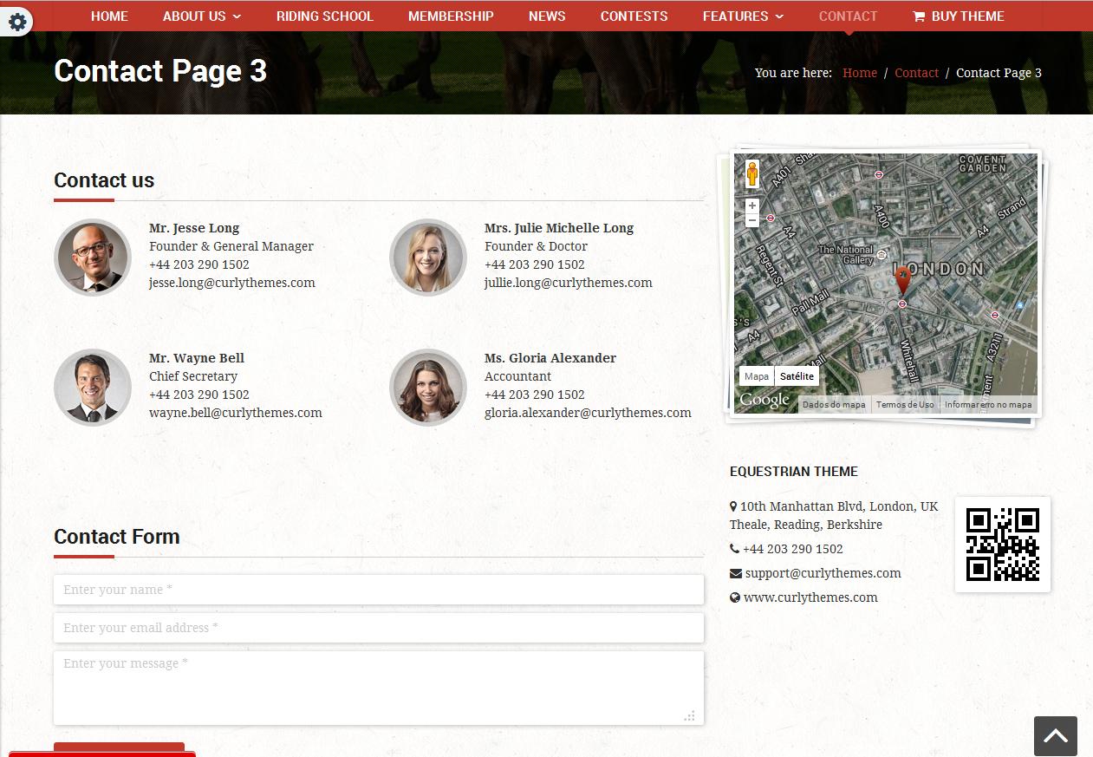Click the QR code image

coord(1002,545)
